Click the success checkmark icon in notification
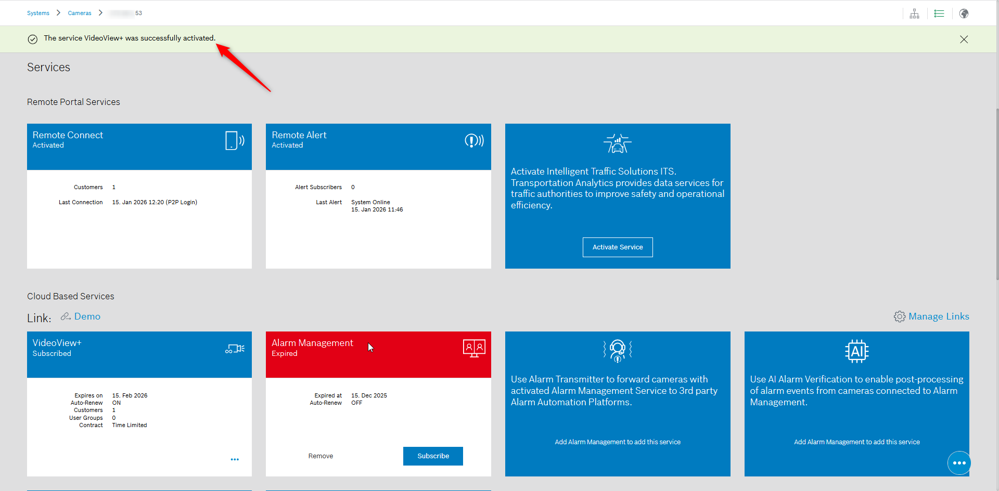 point(33,39)
